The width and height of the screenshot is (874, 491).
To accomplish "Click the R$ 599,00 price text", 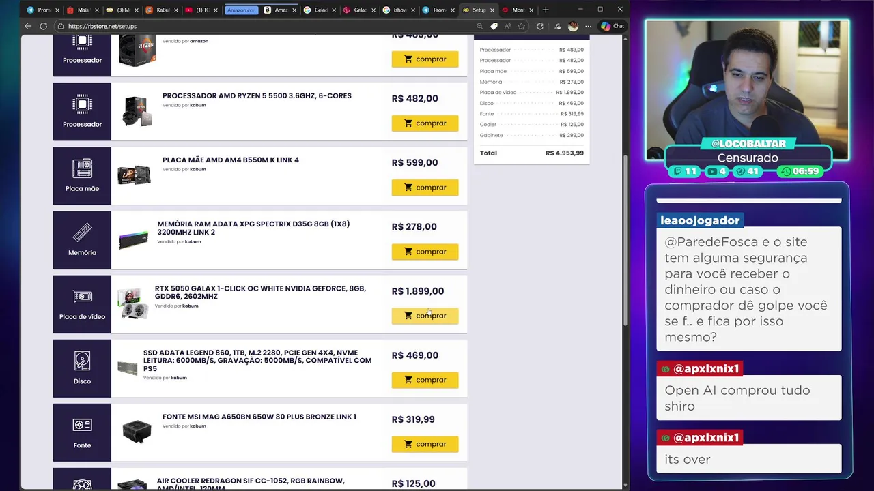I will (414, 163).
